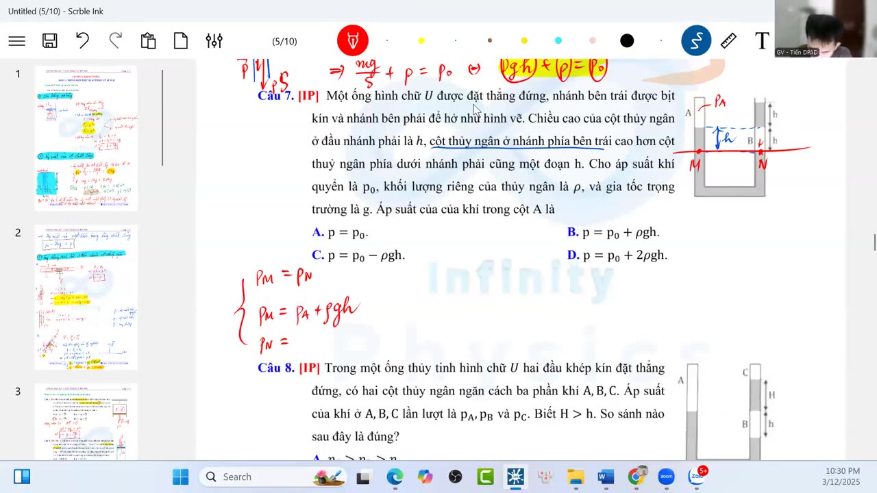Open Zoom from the taskbar
Image resolution: width=877 pixels, height=493 pixels.
[666, 477]
